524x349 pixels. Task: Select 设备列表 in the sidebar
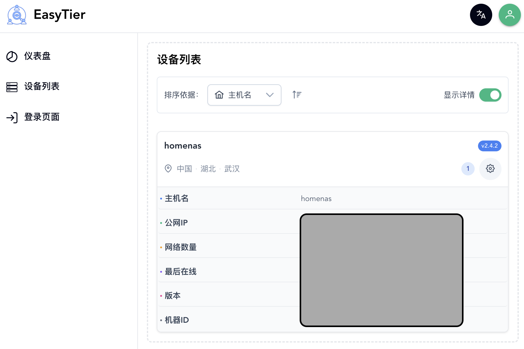pos(42,86)
